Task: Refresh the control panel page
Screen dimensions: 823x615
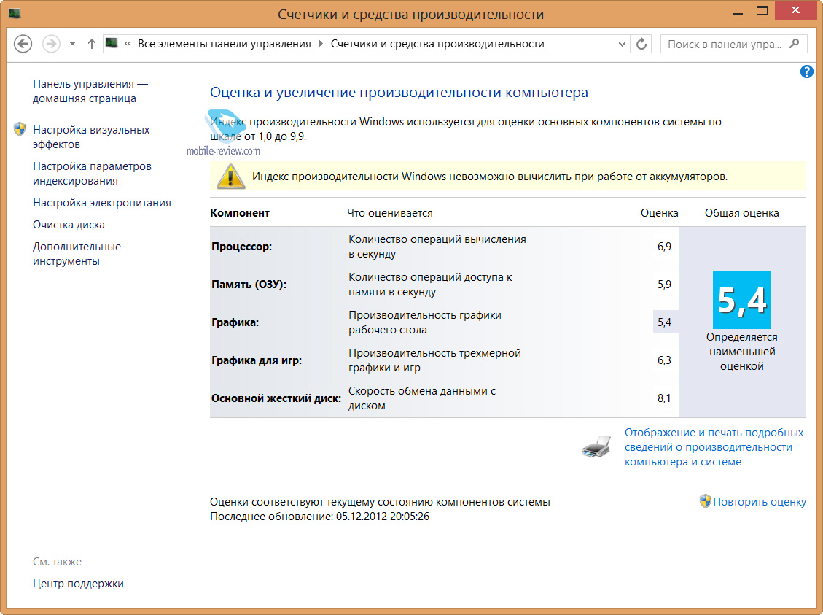Action: point(641,44)
